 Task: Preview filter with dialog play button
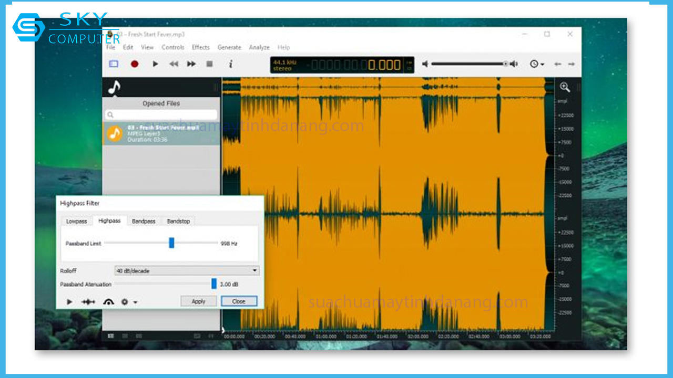pos(69,302)
